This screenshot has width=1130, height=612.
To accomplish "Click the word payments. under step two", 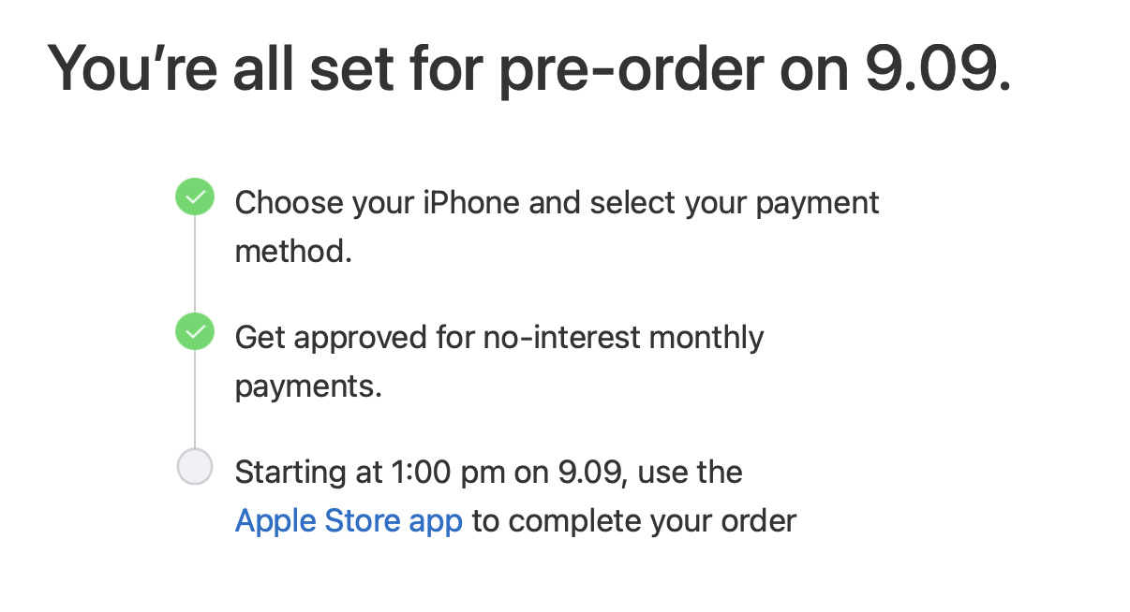I will tap(308, 386).
